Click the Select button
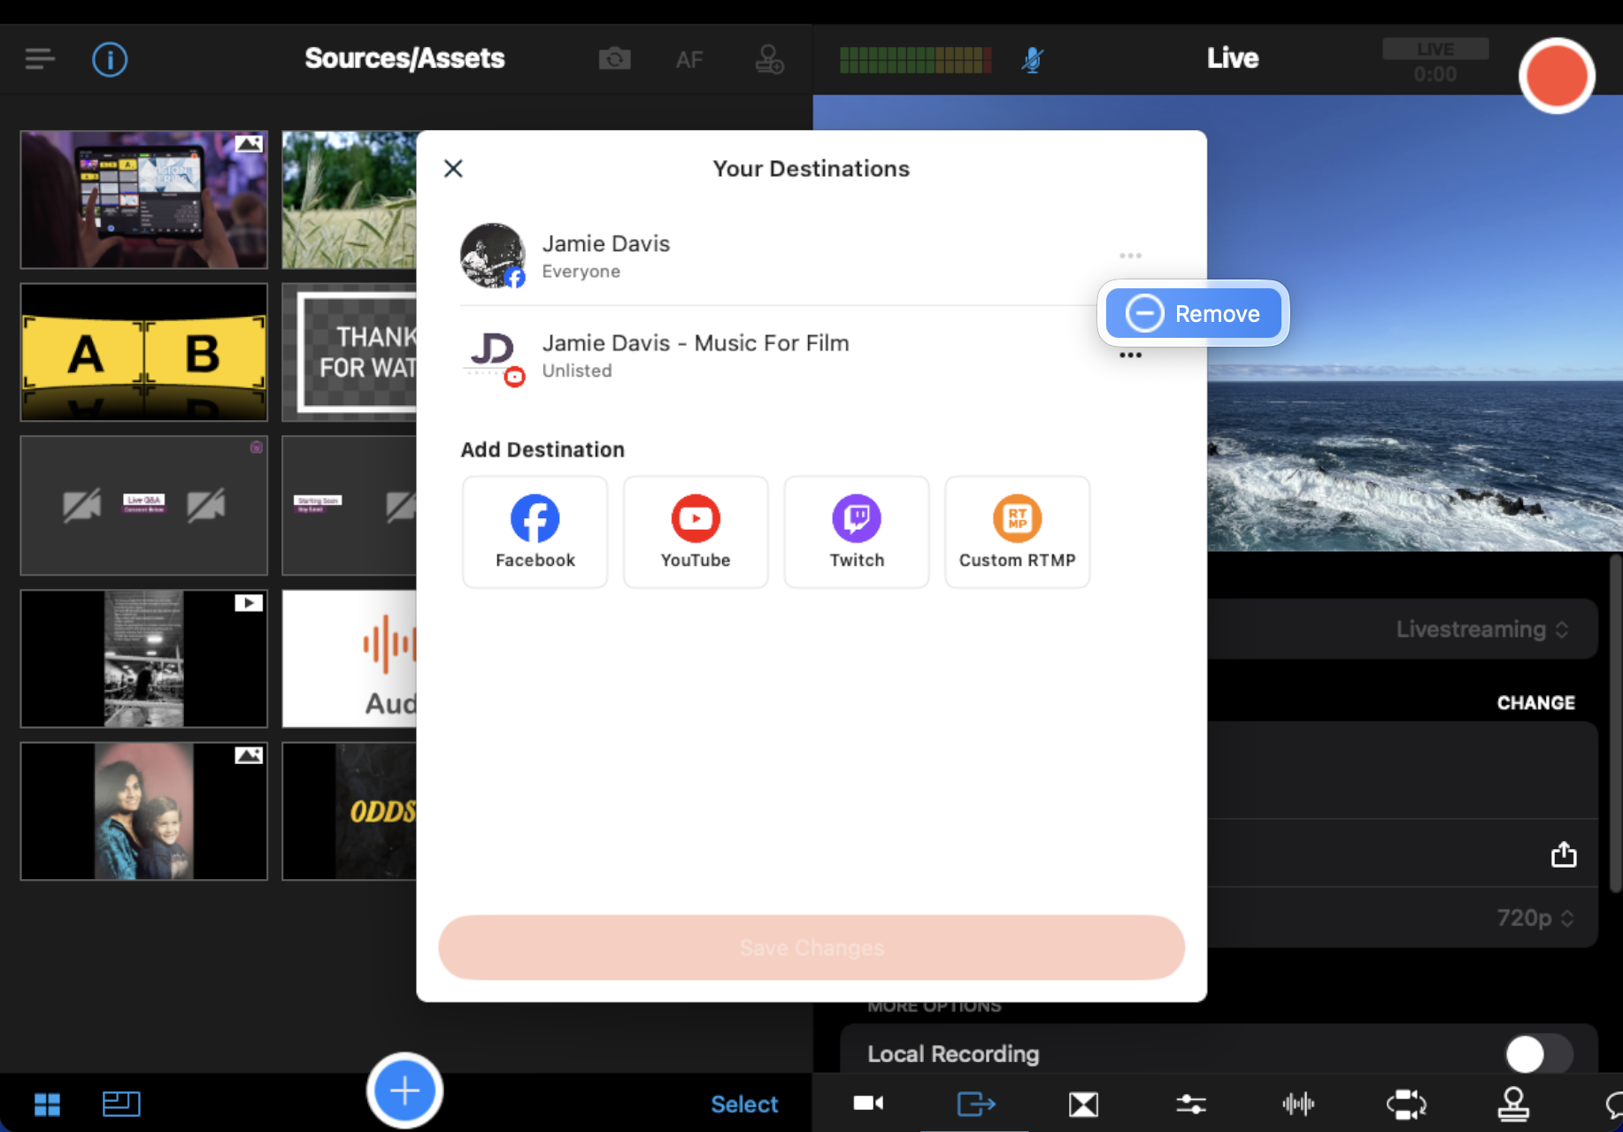Viewport: 1623px width, 1132px height. pos(744,1104)
